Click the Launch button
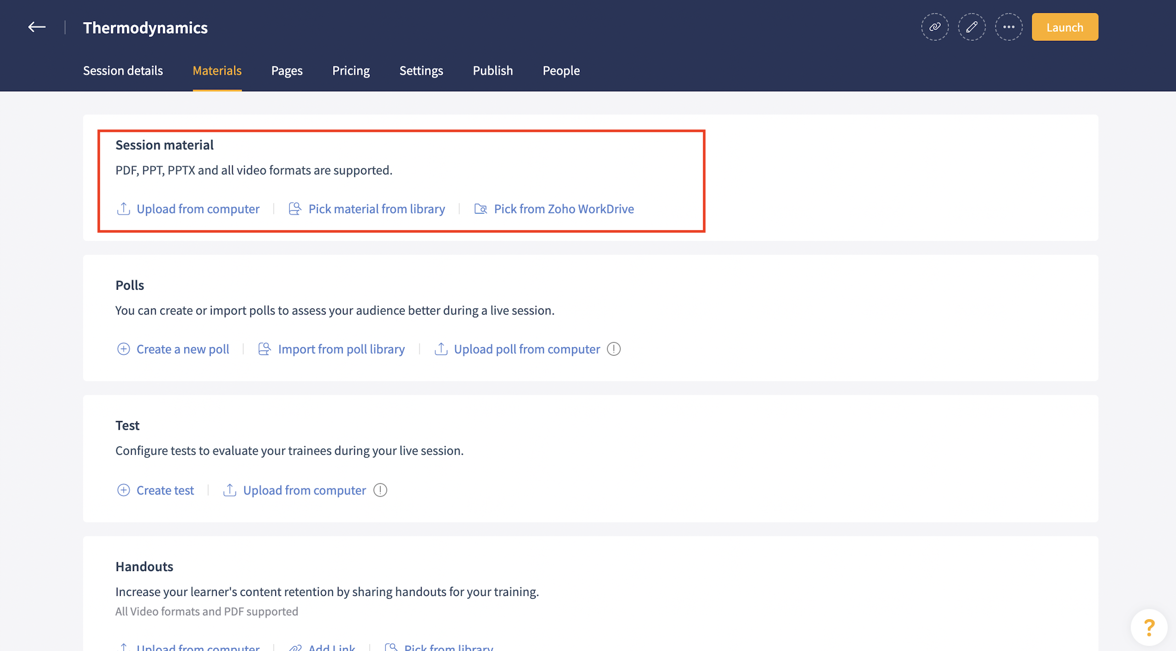 coord(1064,27)
